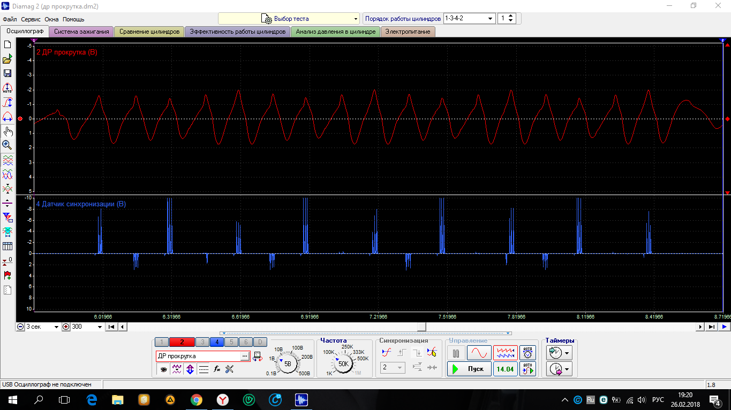Jump to start of recording
731x410 pixels.
click(x=111, y=327)
